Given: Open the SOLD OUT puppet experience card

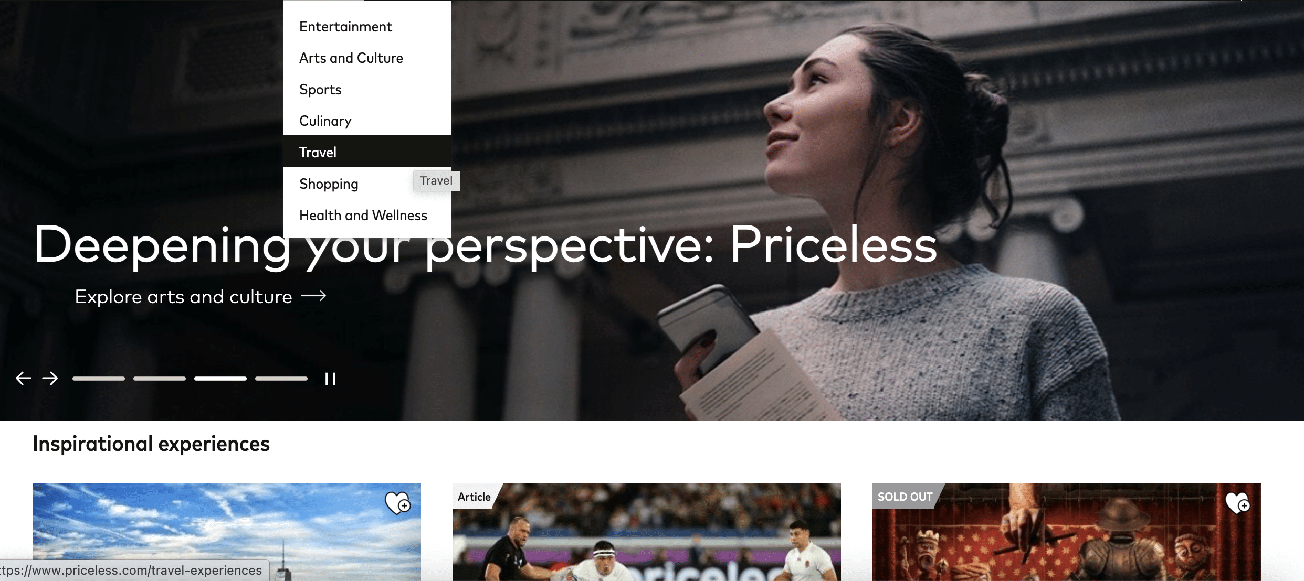Looking at the screenshot, I should tap(1067, 532).
